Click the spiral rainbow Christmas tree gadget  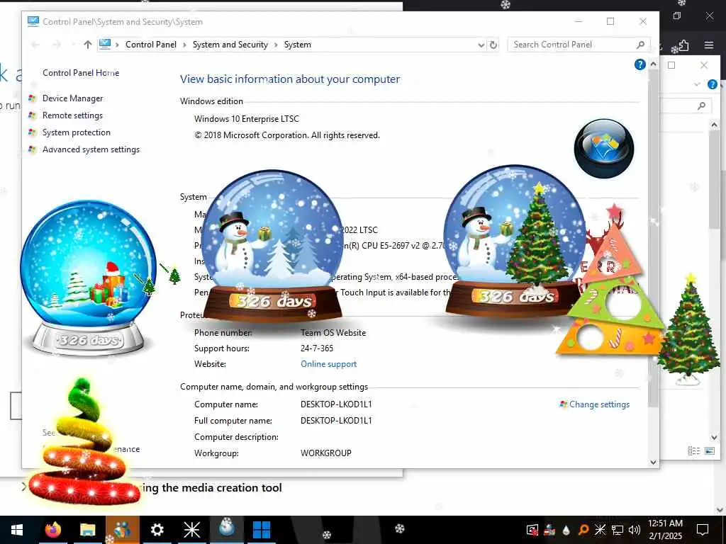(84, 442)
